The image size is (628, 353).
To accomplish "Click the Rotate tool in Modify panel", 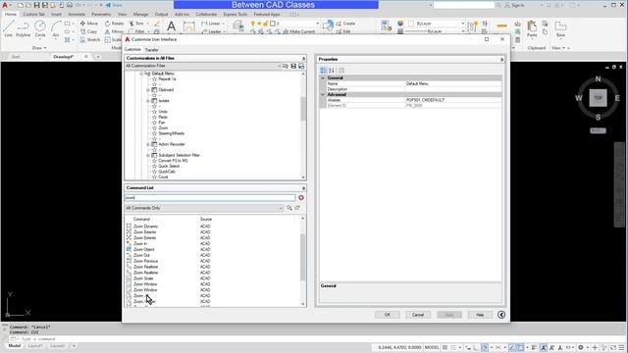I will tap(114, 24).
